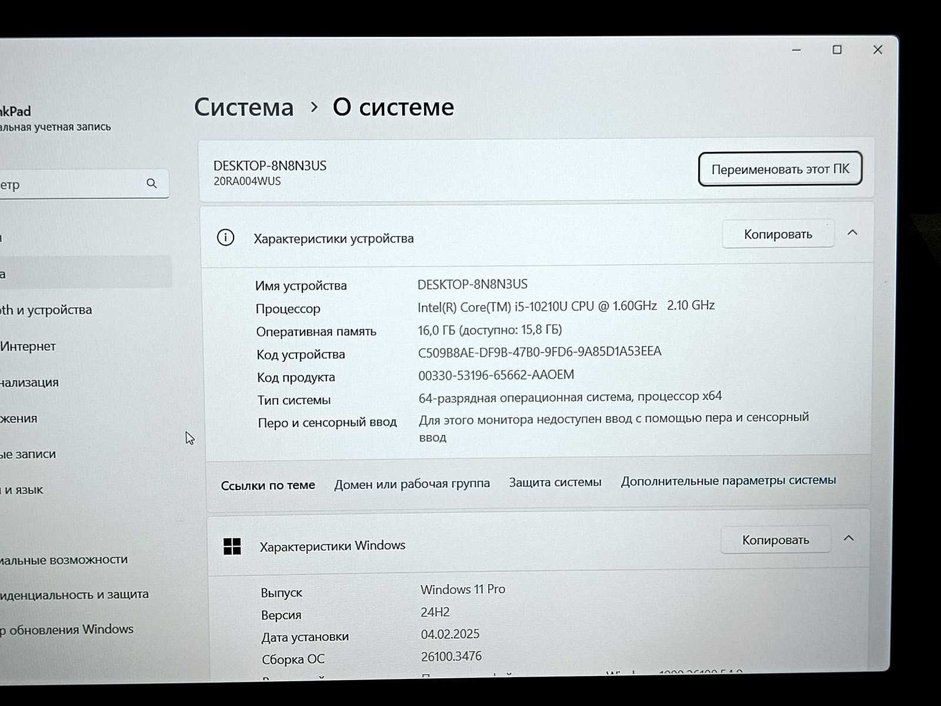This screenshot has height=706, width=941.
Task: Open Конфиденциальность и защита sidebar item
Action: click(x=74, y=595)
